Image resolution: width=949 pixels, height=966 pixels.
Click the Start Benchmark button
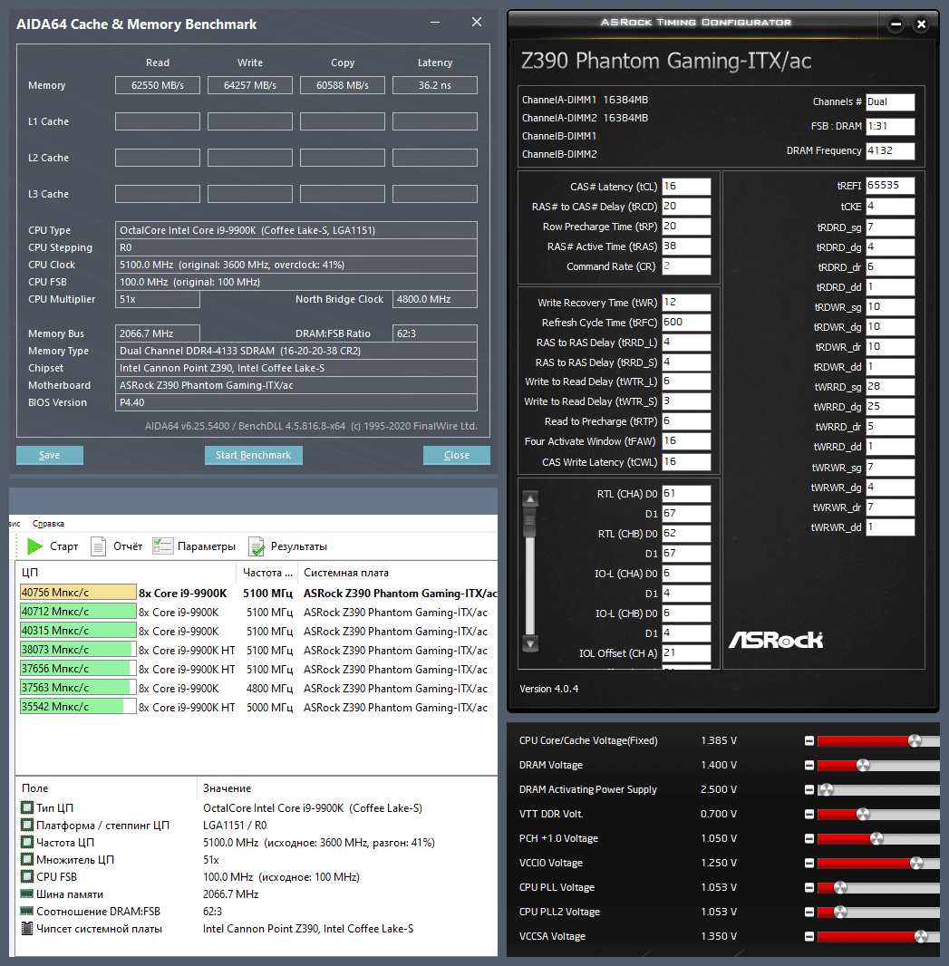pyautogui.click(x=253, y=455)
